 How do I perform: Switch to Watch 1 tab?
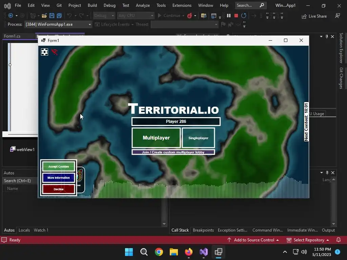tap(41, 230)
